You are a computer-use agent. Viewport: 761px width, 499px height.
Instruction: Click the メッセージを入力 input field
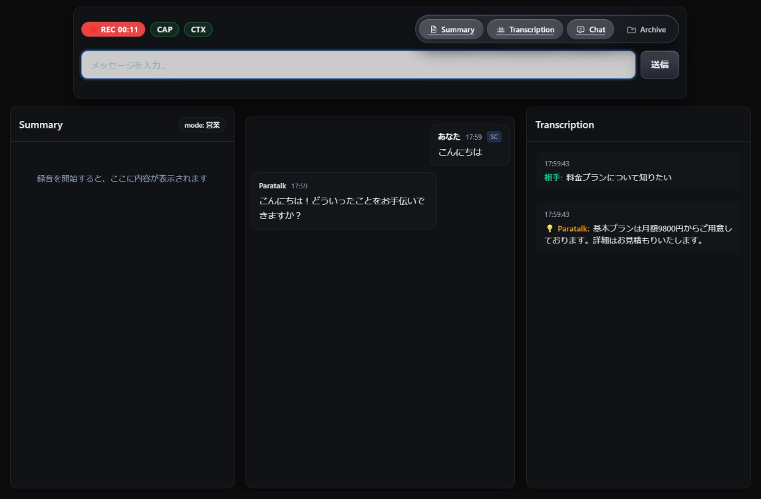click(x=359, y=65)
